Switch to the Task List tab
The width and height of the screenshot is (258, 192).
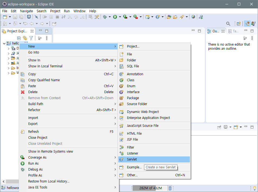click(x=234, y=31)
